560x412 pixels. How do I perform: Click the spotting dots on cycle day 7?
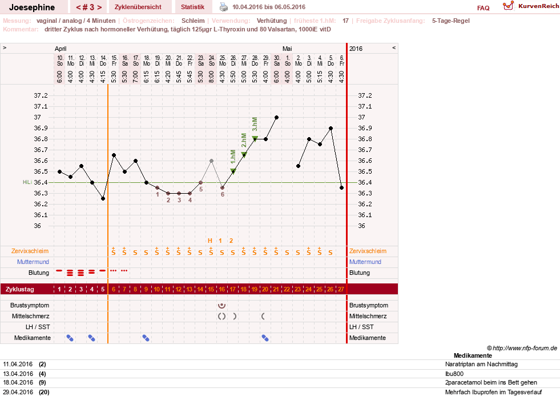point(124,271)
